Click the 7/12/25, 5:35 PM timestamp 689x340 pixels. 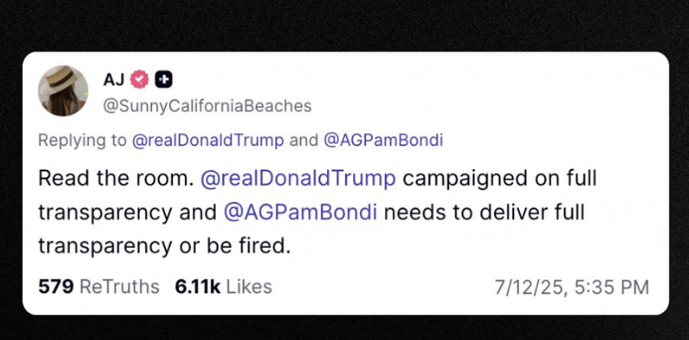(571, 288)
